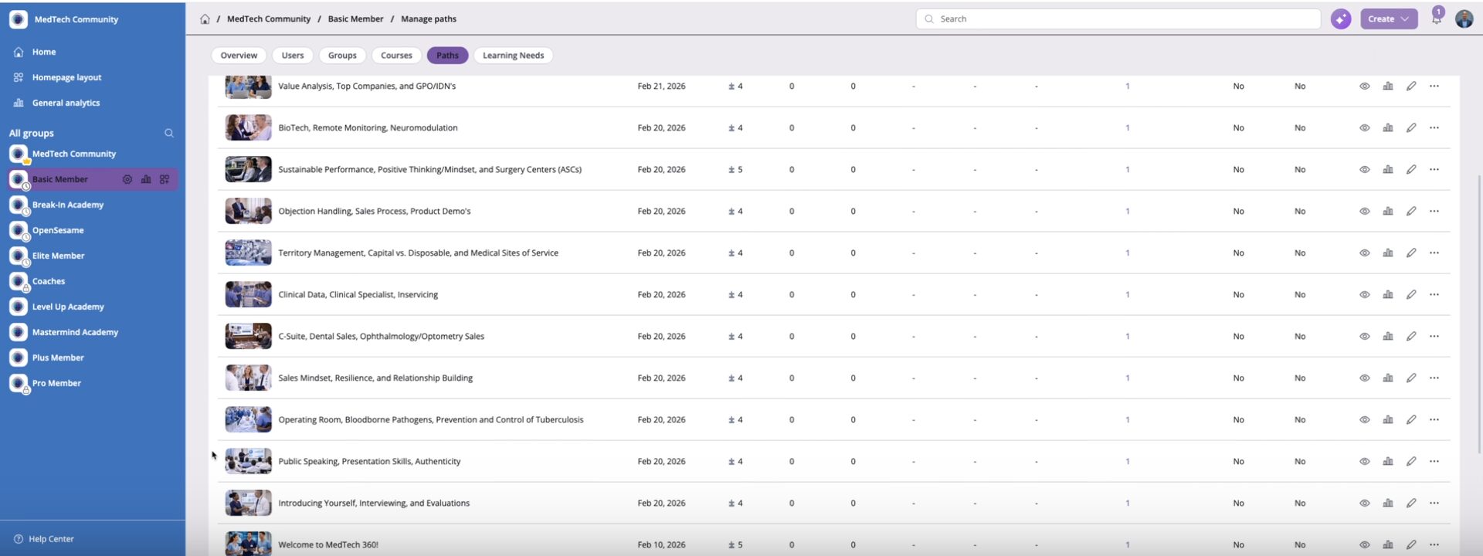This screenshot has height=556, width=1483.
Task: Select Elite Member group in the sidebar
Action: tap(58, 256)
